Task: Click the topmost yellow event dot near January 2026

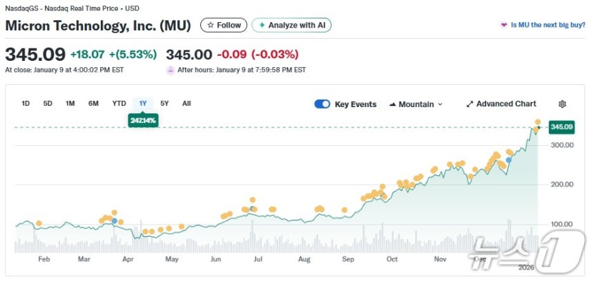Action: [x=537, y=122]
